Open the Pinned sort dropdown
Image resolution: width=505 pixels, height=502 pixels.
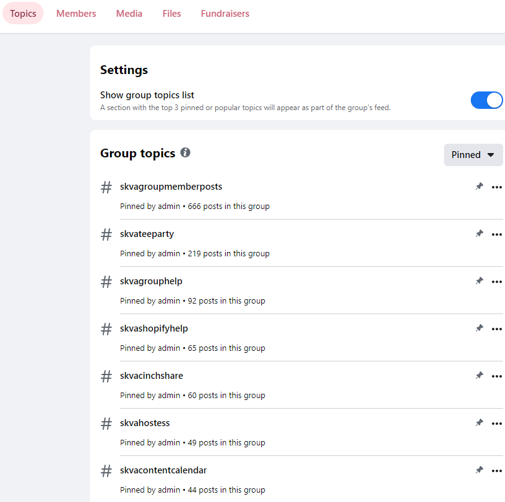coord(473,155)
